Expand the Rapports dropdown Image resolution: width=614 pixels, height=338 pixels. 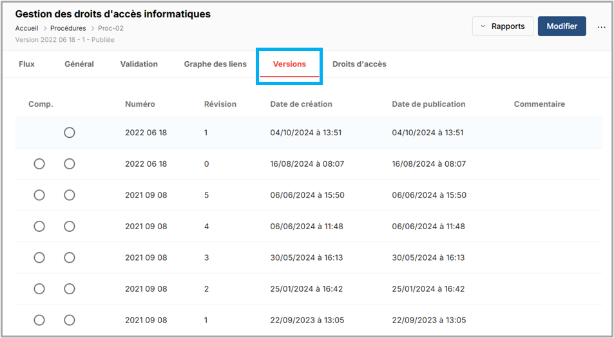pos(503,26)
